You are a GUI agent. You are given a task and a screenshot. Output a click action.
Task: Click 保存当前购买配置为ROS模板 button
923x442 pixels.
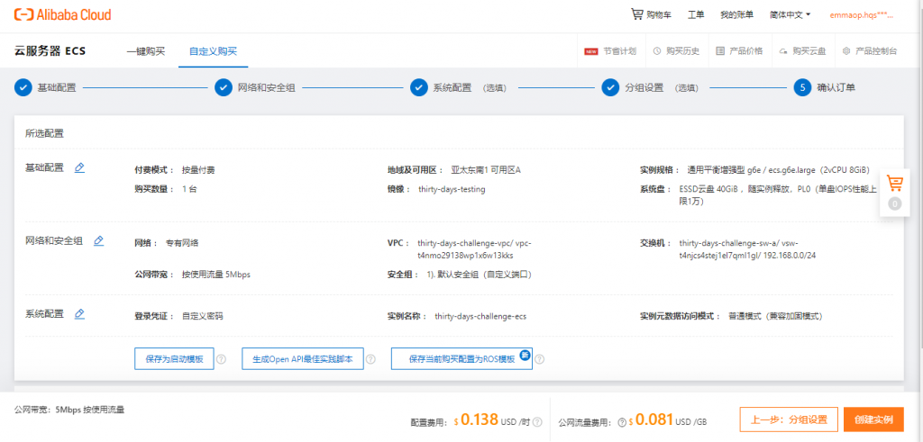tap(461, 358)
